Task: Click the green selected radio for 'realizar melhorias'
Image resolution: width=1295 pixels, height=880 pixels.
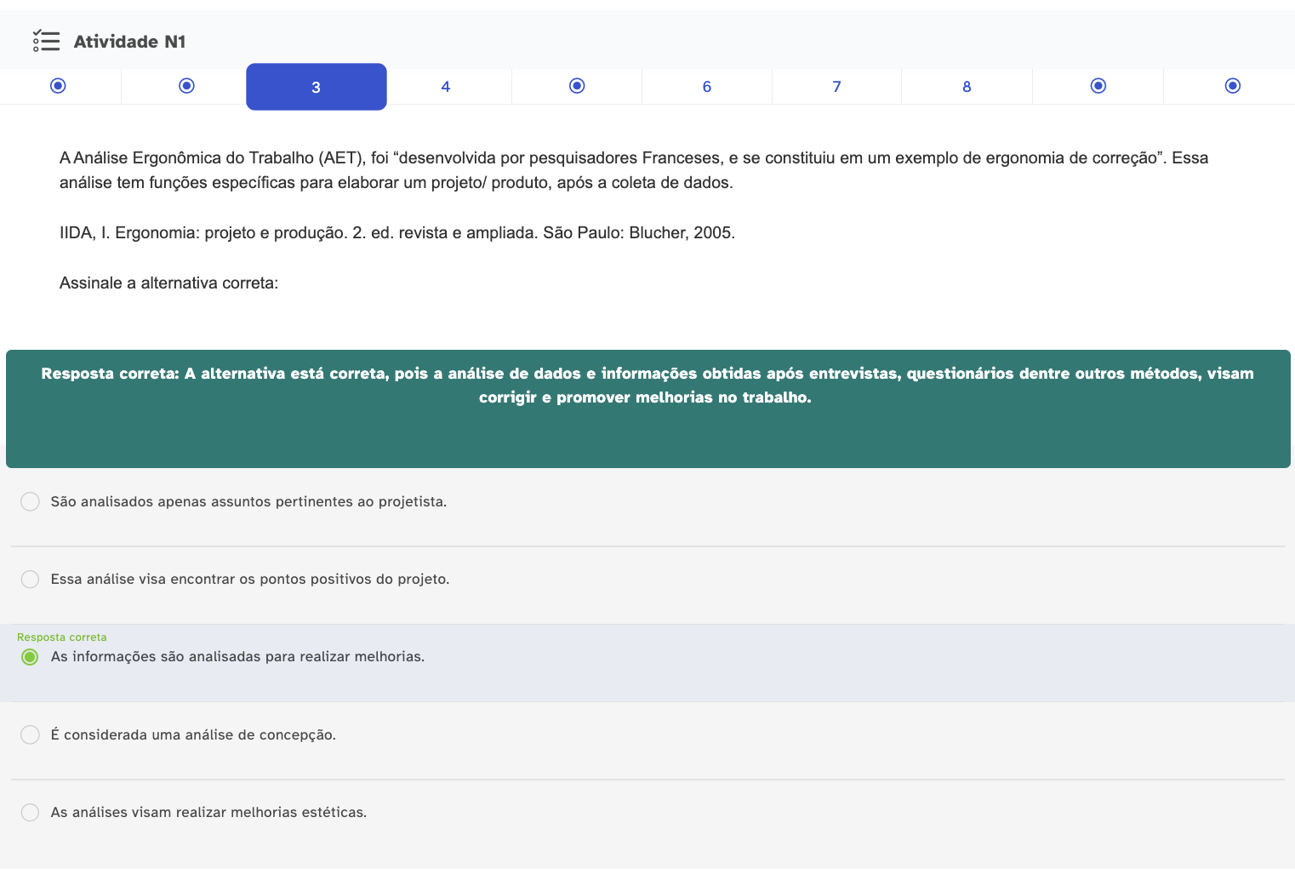Action: tap(30, 657)
